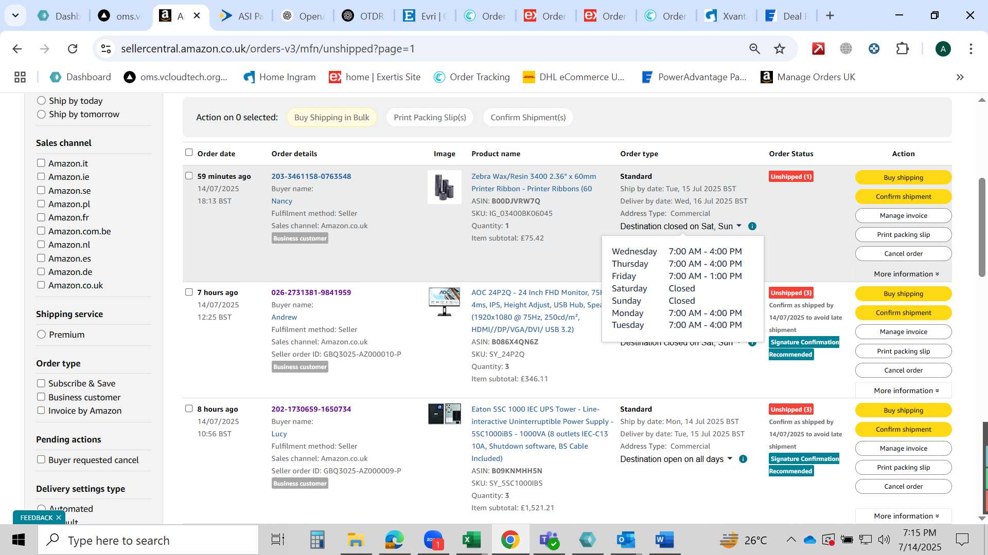Click the red arrow extension icon
This screenshot has height=555, width=988.
(x=818, y=49)
